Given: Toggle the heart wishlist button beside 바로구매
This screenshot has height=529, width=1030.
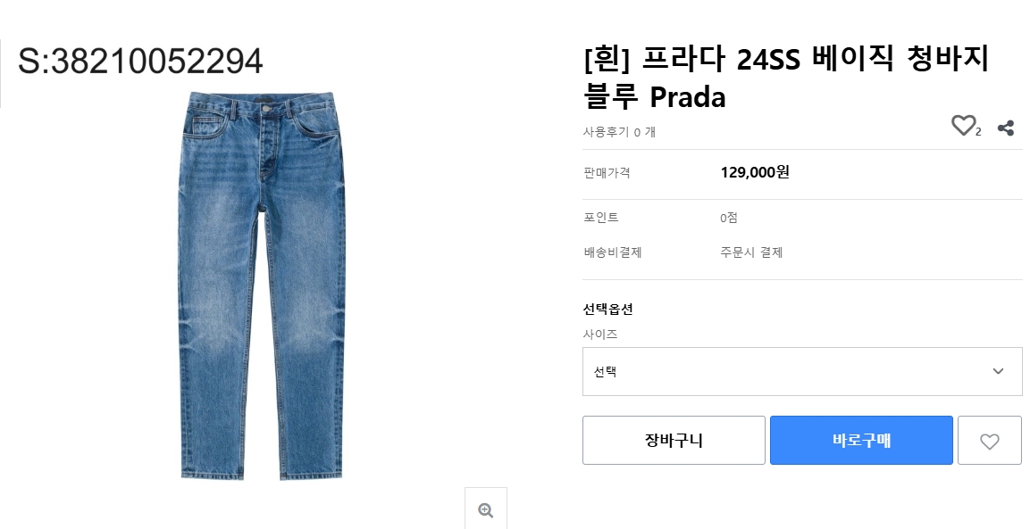Looking at the screenshot, I should (989, 441).
